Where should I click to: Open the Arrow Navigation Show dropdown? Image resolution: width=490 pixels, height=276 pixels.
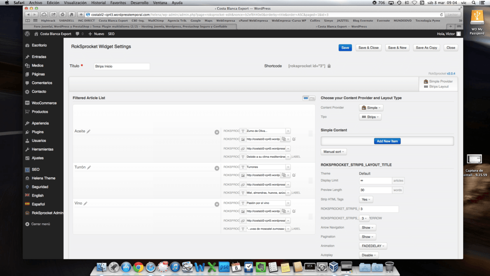point(367,227)
